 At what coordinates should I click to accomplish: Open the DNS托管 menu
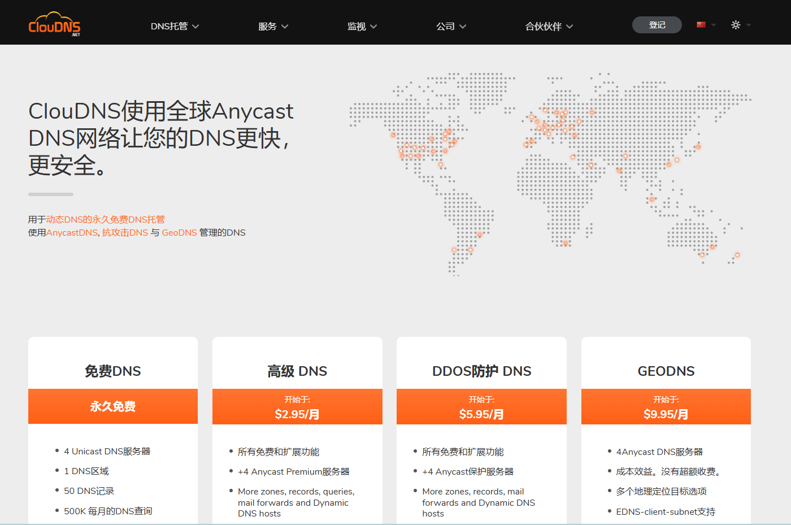coord(175,26)
